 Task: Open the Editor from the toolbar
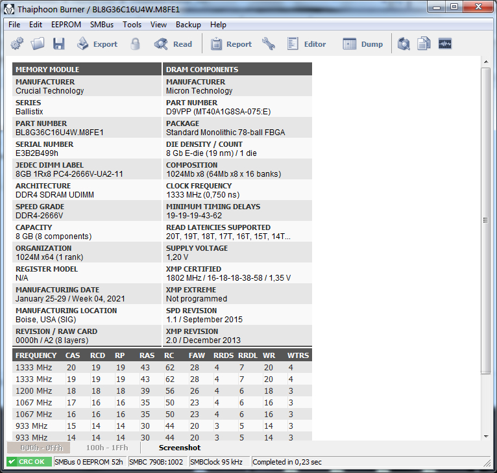tap(307, 44)
